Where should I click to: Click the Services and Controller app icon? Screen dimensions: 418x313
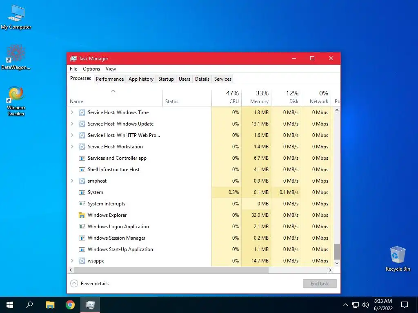pyautogui.click(x=82, y=158)
